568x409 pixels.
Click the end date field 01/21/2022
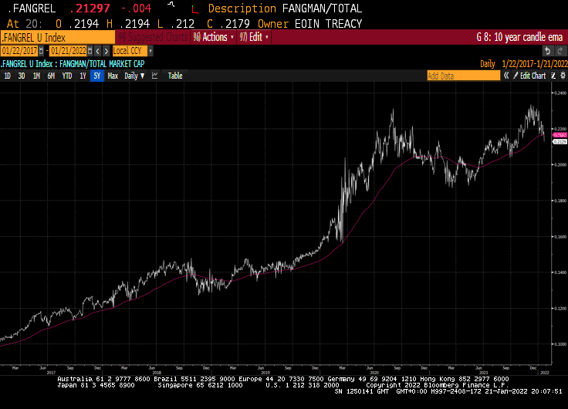coord(69,51)
